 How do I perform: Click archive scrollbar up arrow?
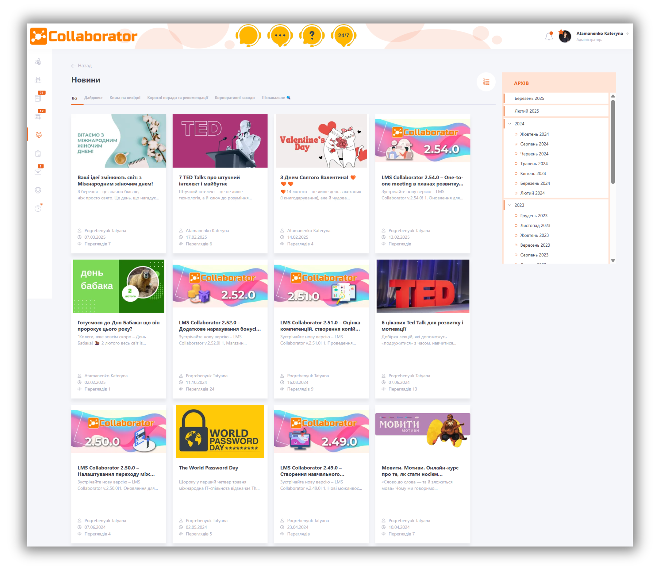pyautogui.click(x=613, y=96)
